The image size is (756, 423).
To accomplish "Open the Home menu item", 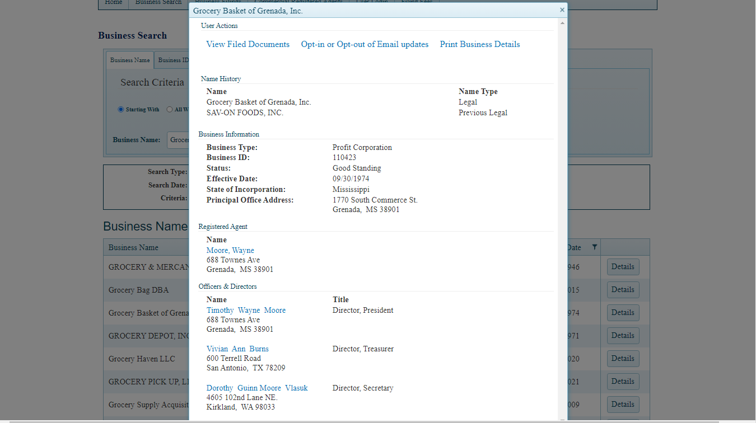I will click(114, 3).
